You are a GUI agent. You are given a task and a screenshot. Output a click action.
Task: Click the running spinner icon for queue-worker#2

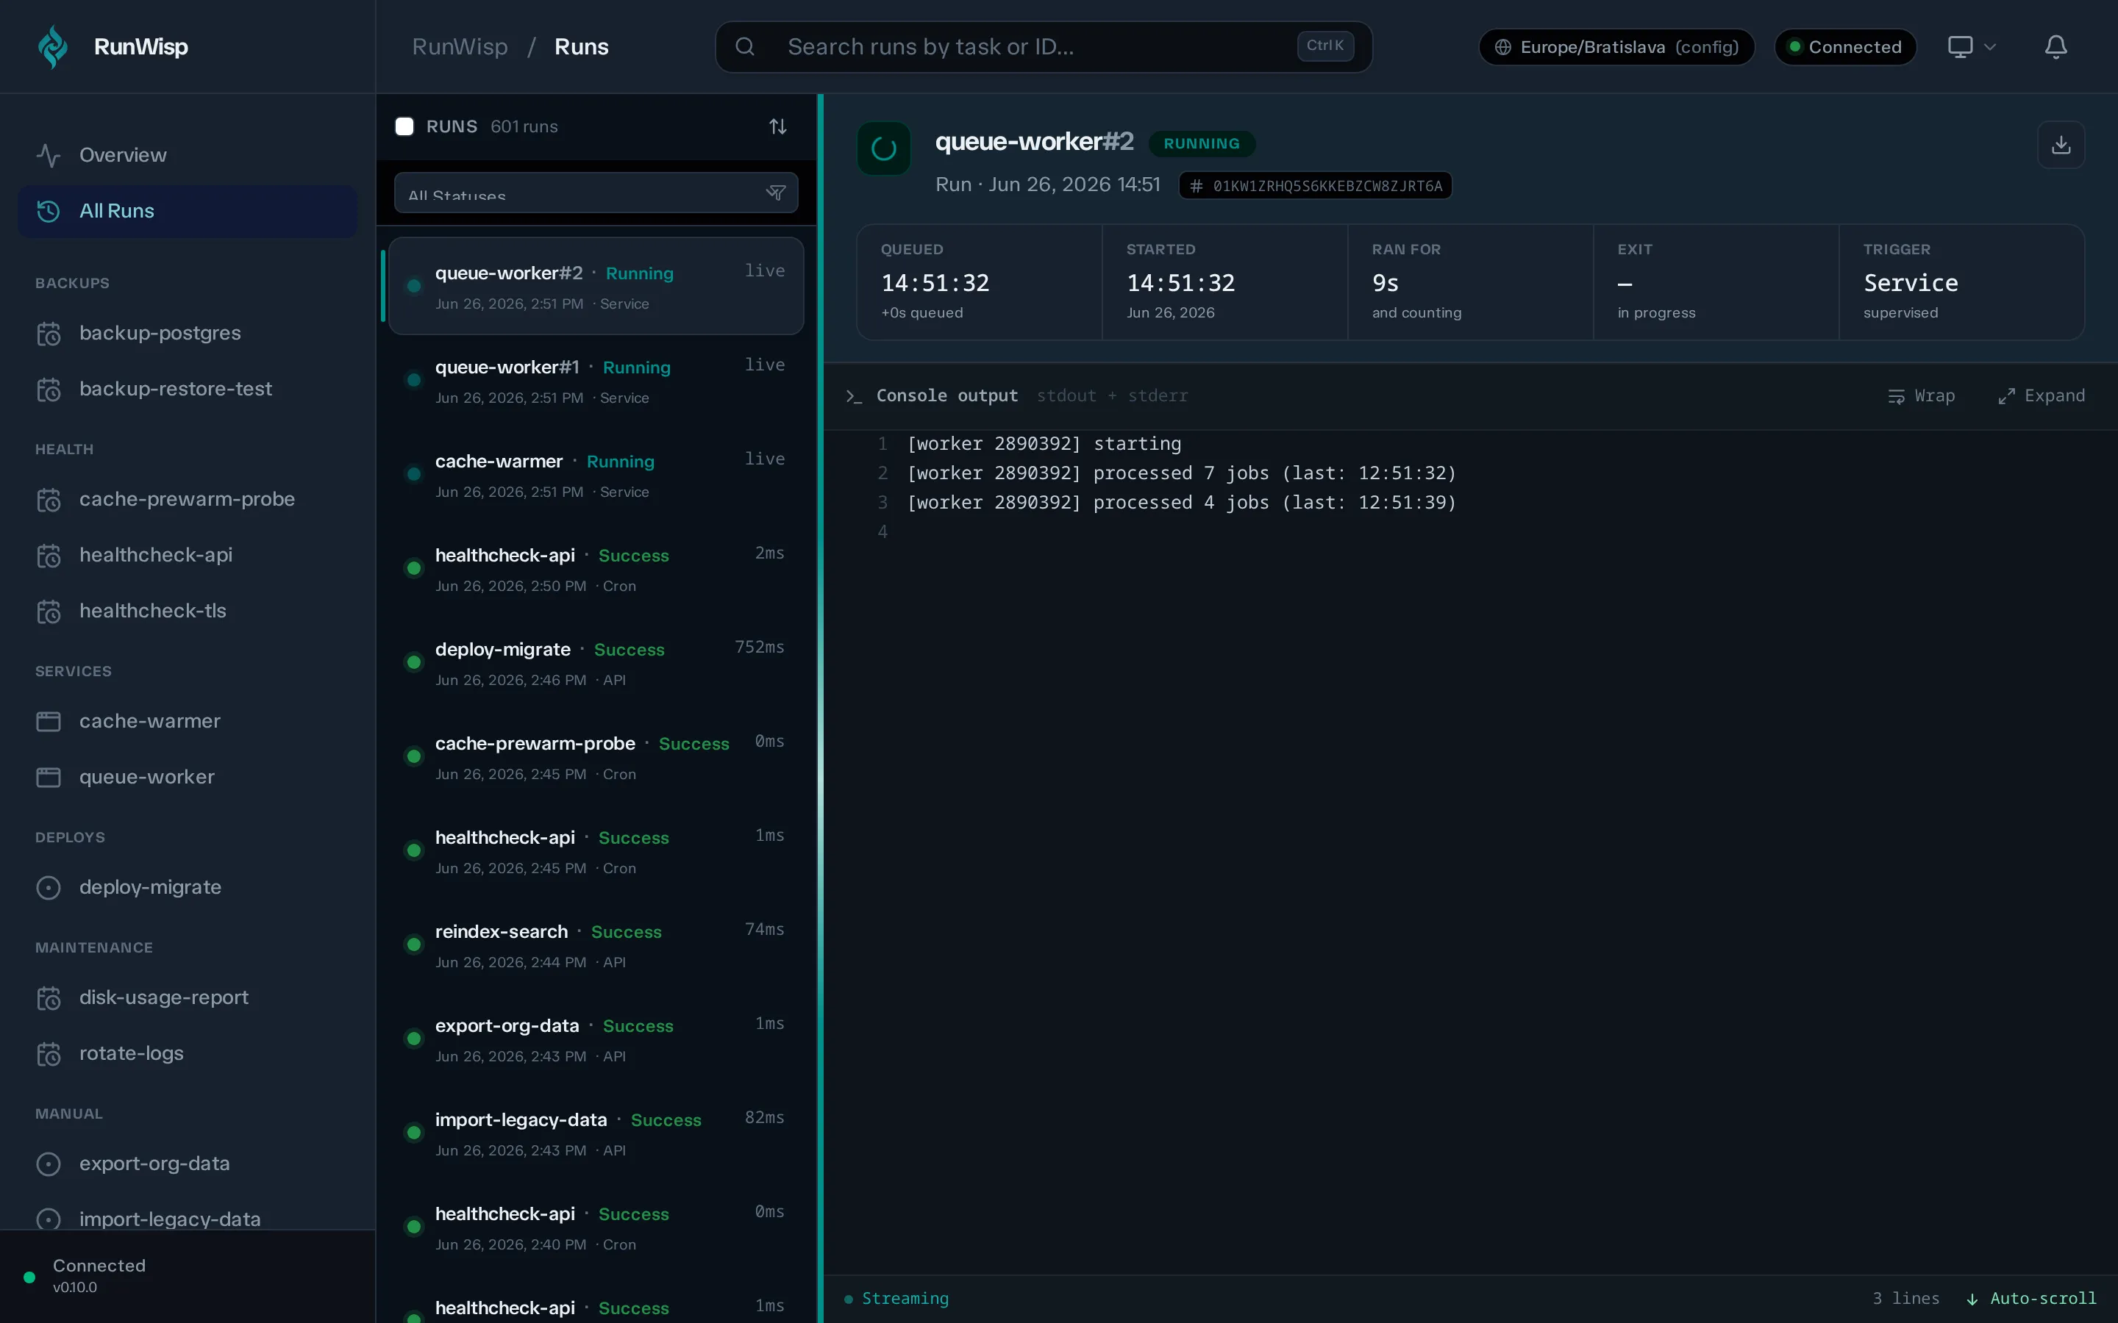(x=884, y=148)
